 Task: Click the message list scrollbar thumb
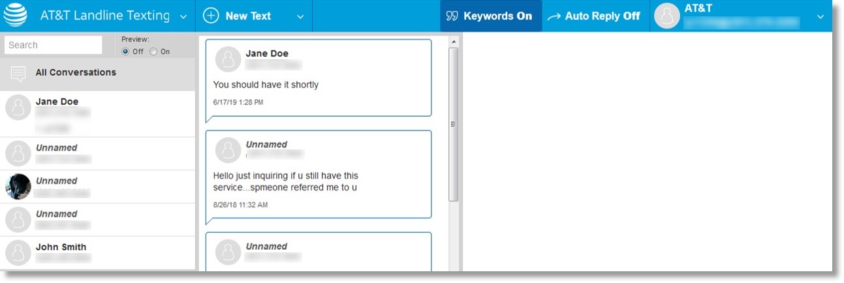[x=454, y=124]
